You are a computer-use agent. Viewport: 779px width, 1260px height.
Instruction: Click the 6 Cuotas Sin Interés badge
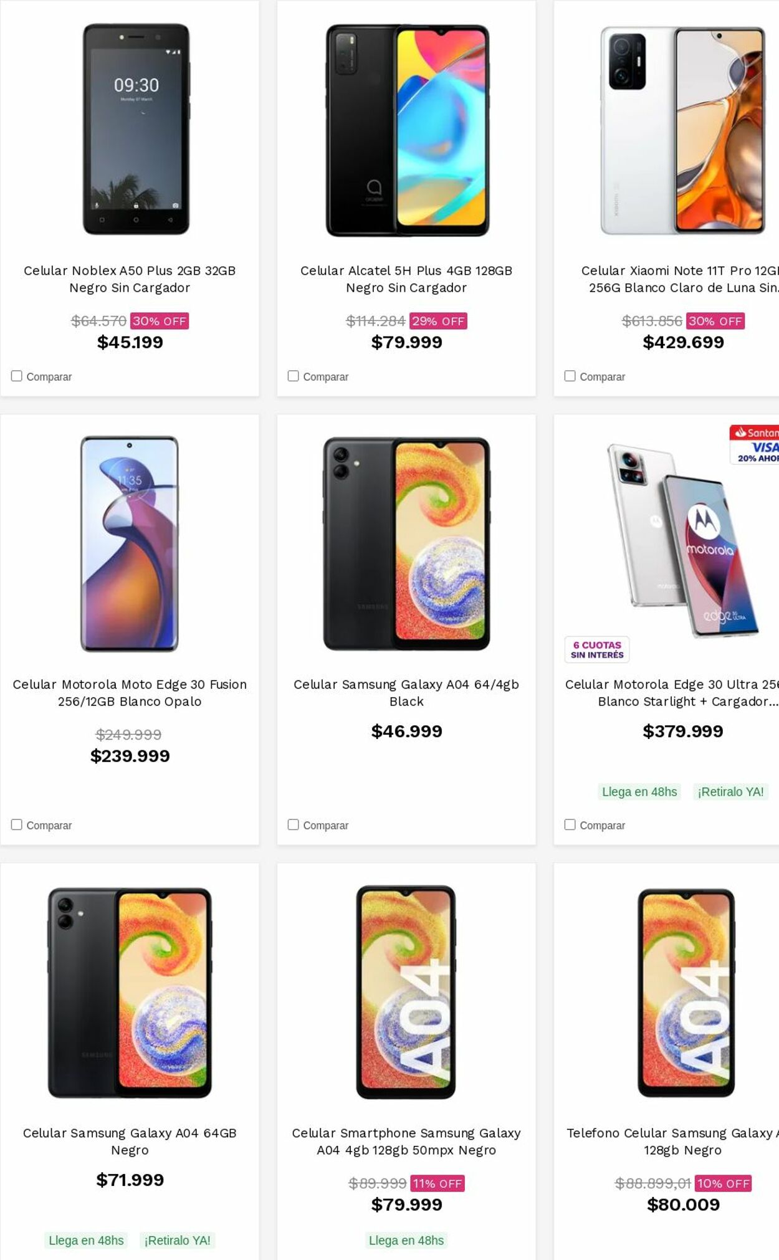click(x=597, y=649)
